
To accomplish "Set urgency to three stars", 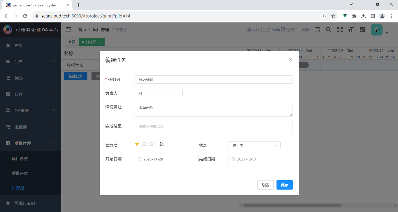I will click(151, 144).
